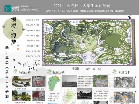Open the 时代人居思考 park photo
139x104 pixels.
pos(21,96)
